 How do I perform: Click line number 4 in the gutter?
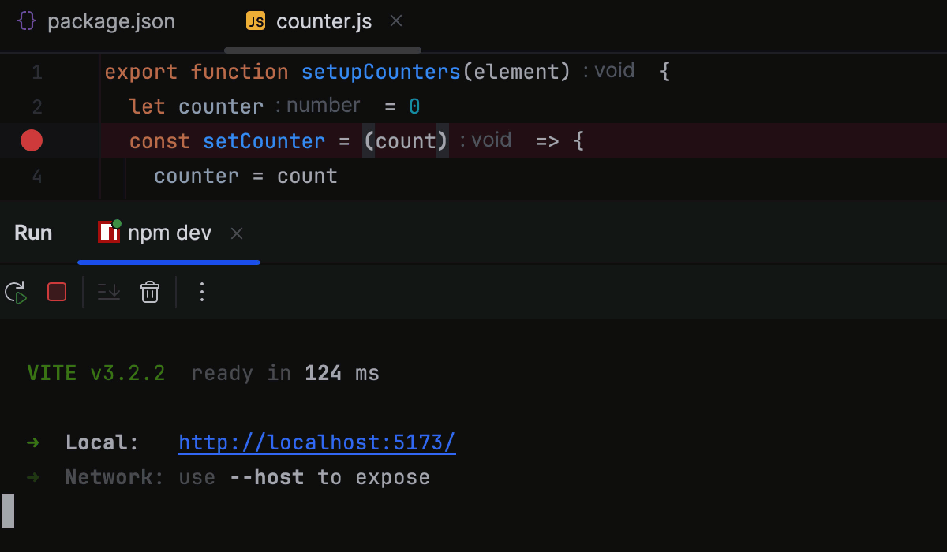tap(36, 176)
